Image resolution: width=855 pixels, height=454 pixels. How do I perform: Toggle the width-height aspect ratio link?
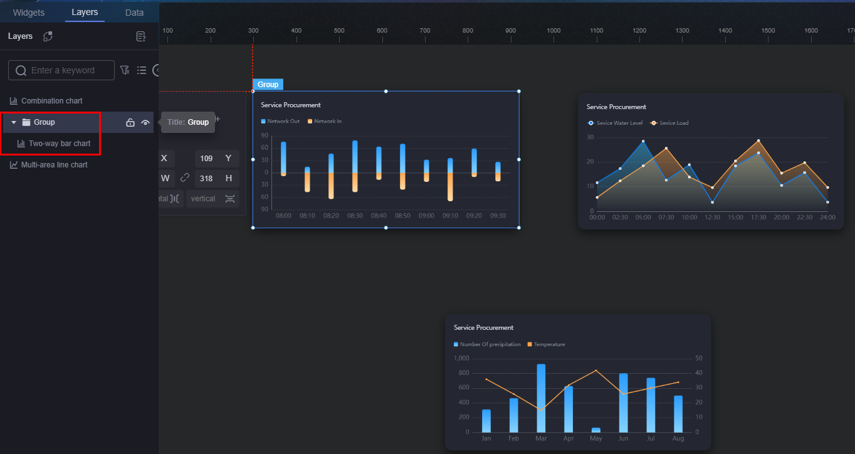[185, 178]
